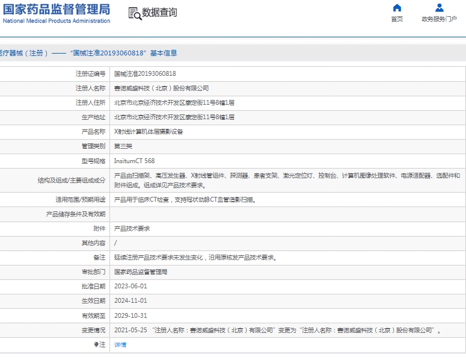The height and width of the screenshot is (357, 466).
Task: Click the 注册人名称 label
Action: pyautogui.click(x=91, y=88)
